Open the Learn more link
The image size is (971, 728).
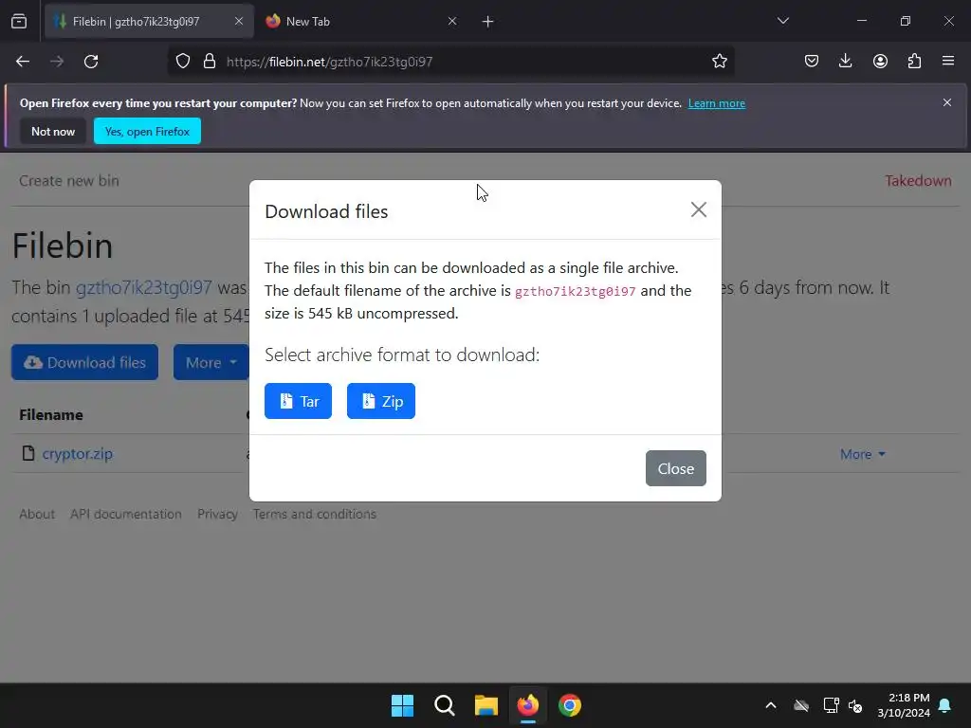(717, 103)
